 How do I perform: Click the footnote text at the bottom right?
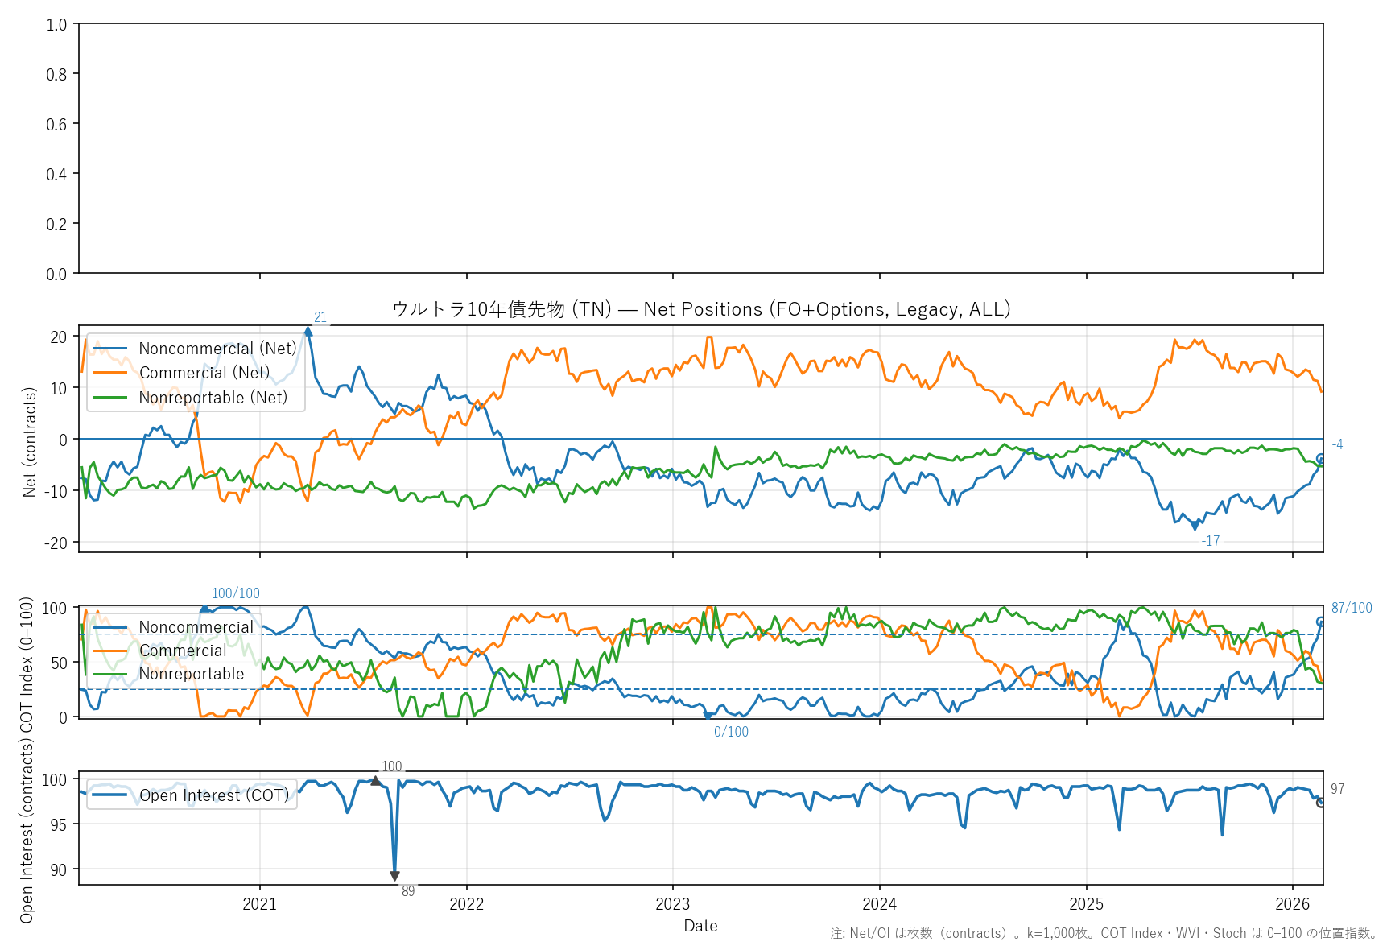(1104, 933)
